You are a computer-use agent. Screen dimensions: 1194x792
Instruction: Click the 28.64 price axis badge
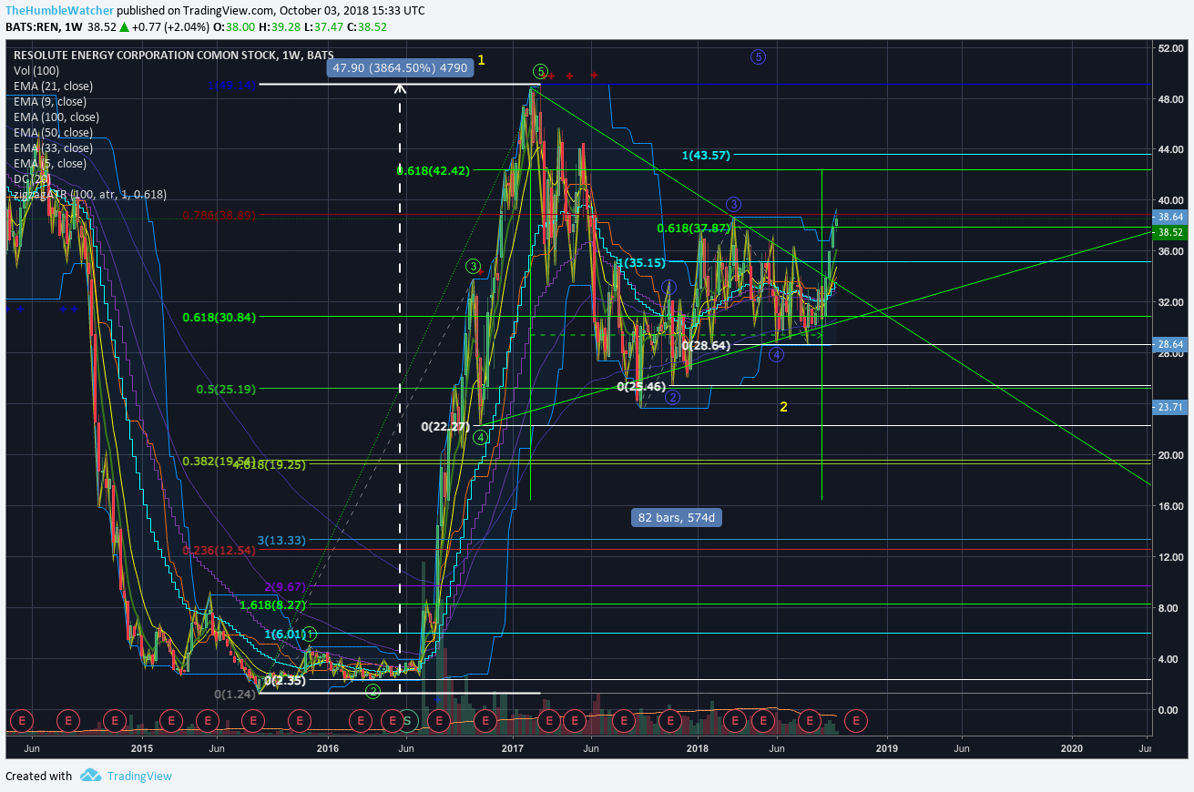click(1170, 344)
